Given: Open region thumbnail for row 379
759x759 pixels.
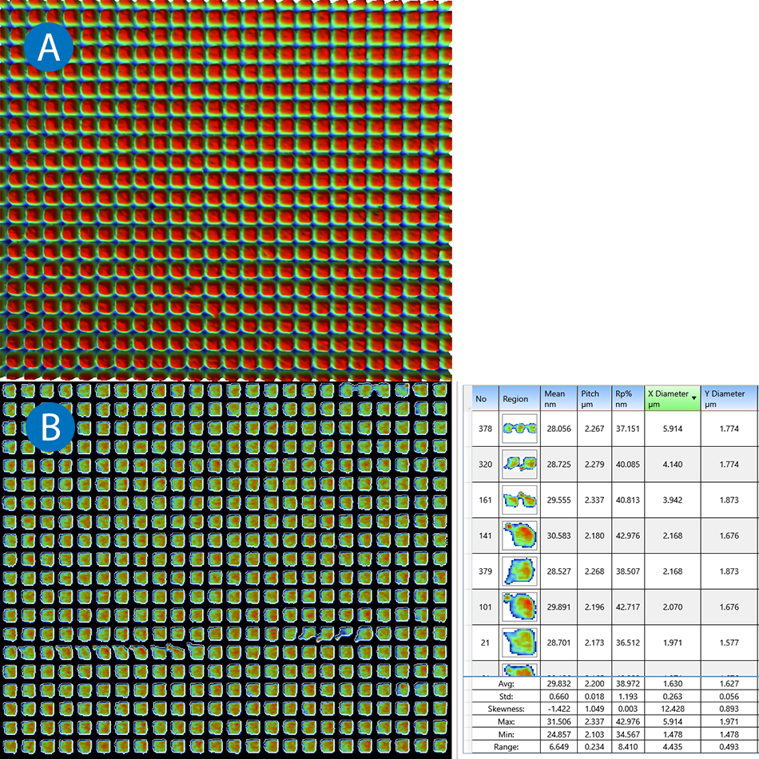Looking at the screenshot, I should pos(519,571).
